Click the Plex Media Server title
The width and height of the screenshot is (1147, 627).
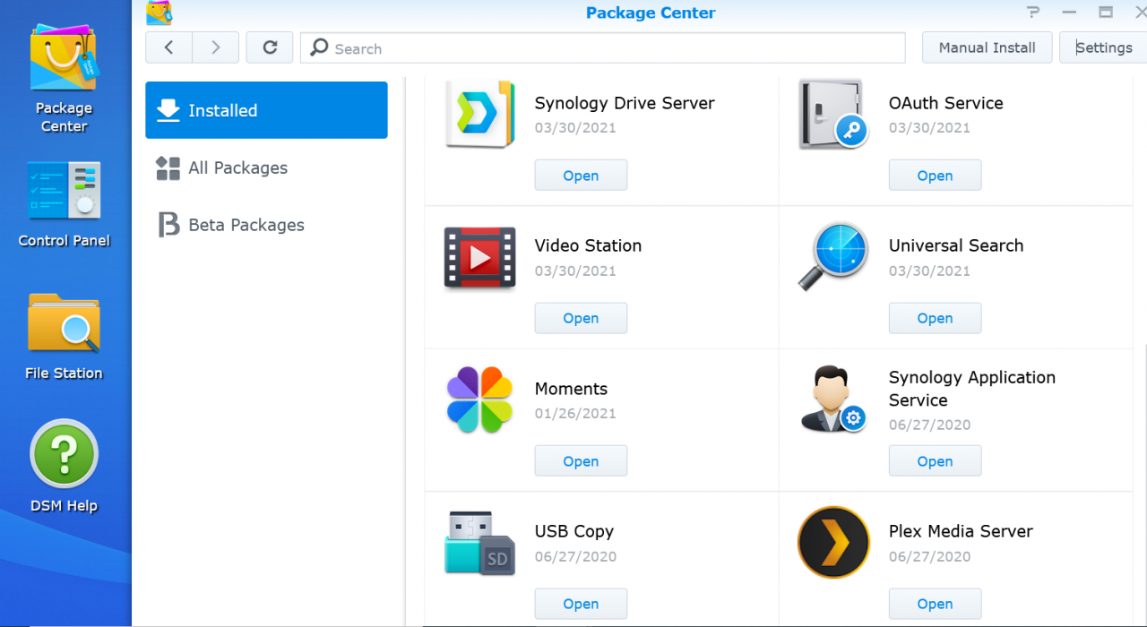pyautogui.click(x=961, y=531)
